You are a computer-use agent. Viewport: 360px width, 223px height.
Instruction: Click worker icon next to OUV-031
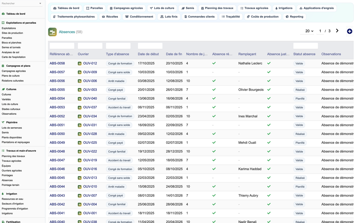(79, 125)
